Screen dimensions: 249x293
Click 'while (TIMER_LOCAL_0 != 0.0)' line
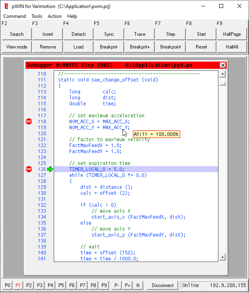click(x=108, y=175)
